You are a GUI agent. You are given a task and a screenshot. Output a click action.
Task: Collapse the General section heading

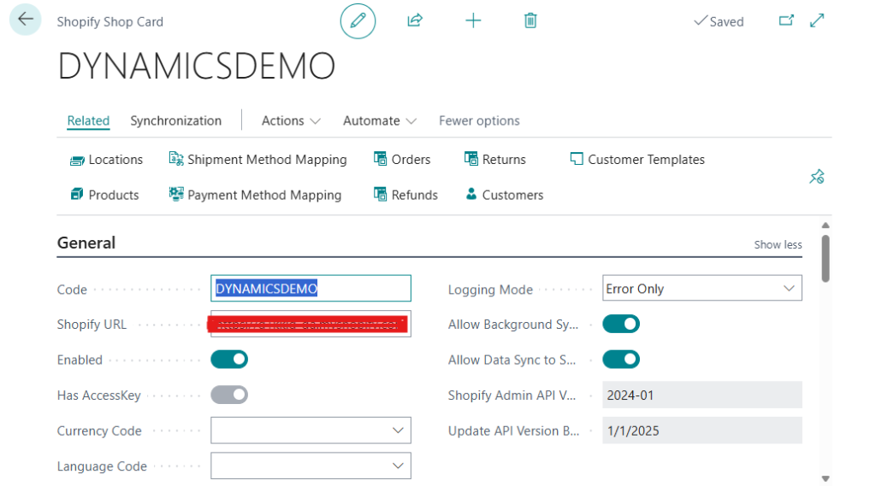[x=86, y=243]
